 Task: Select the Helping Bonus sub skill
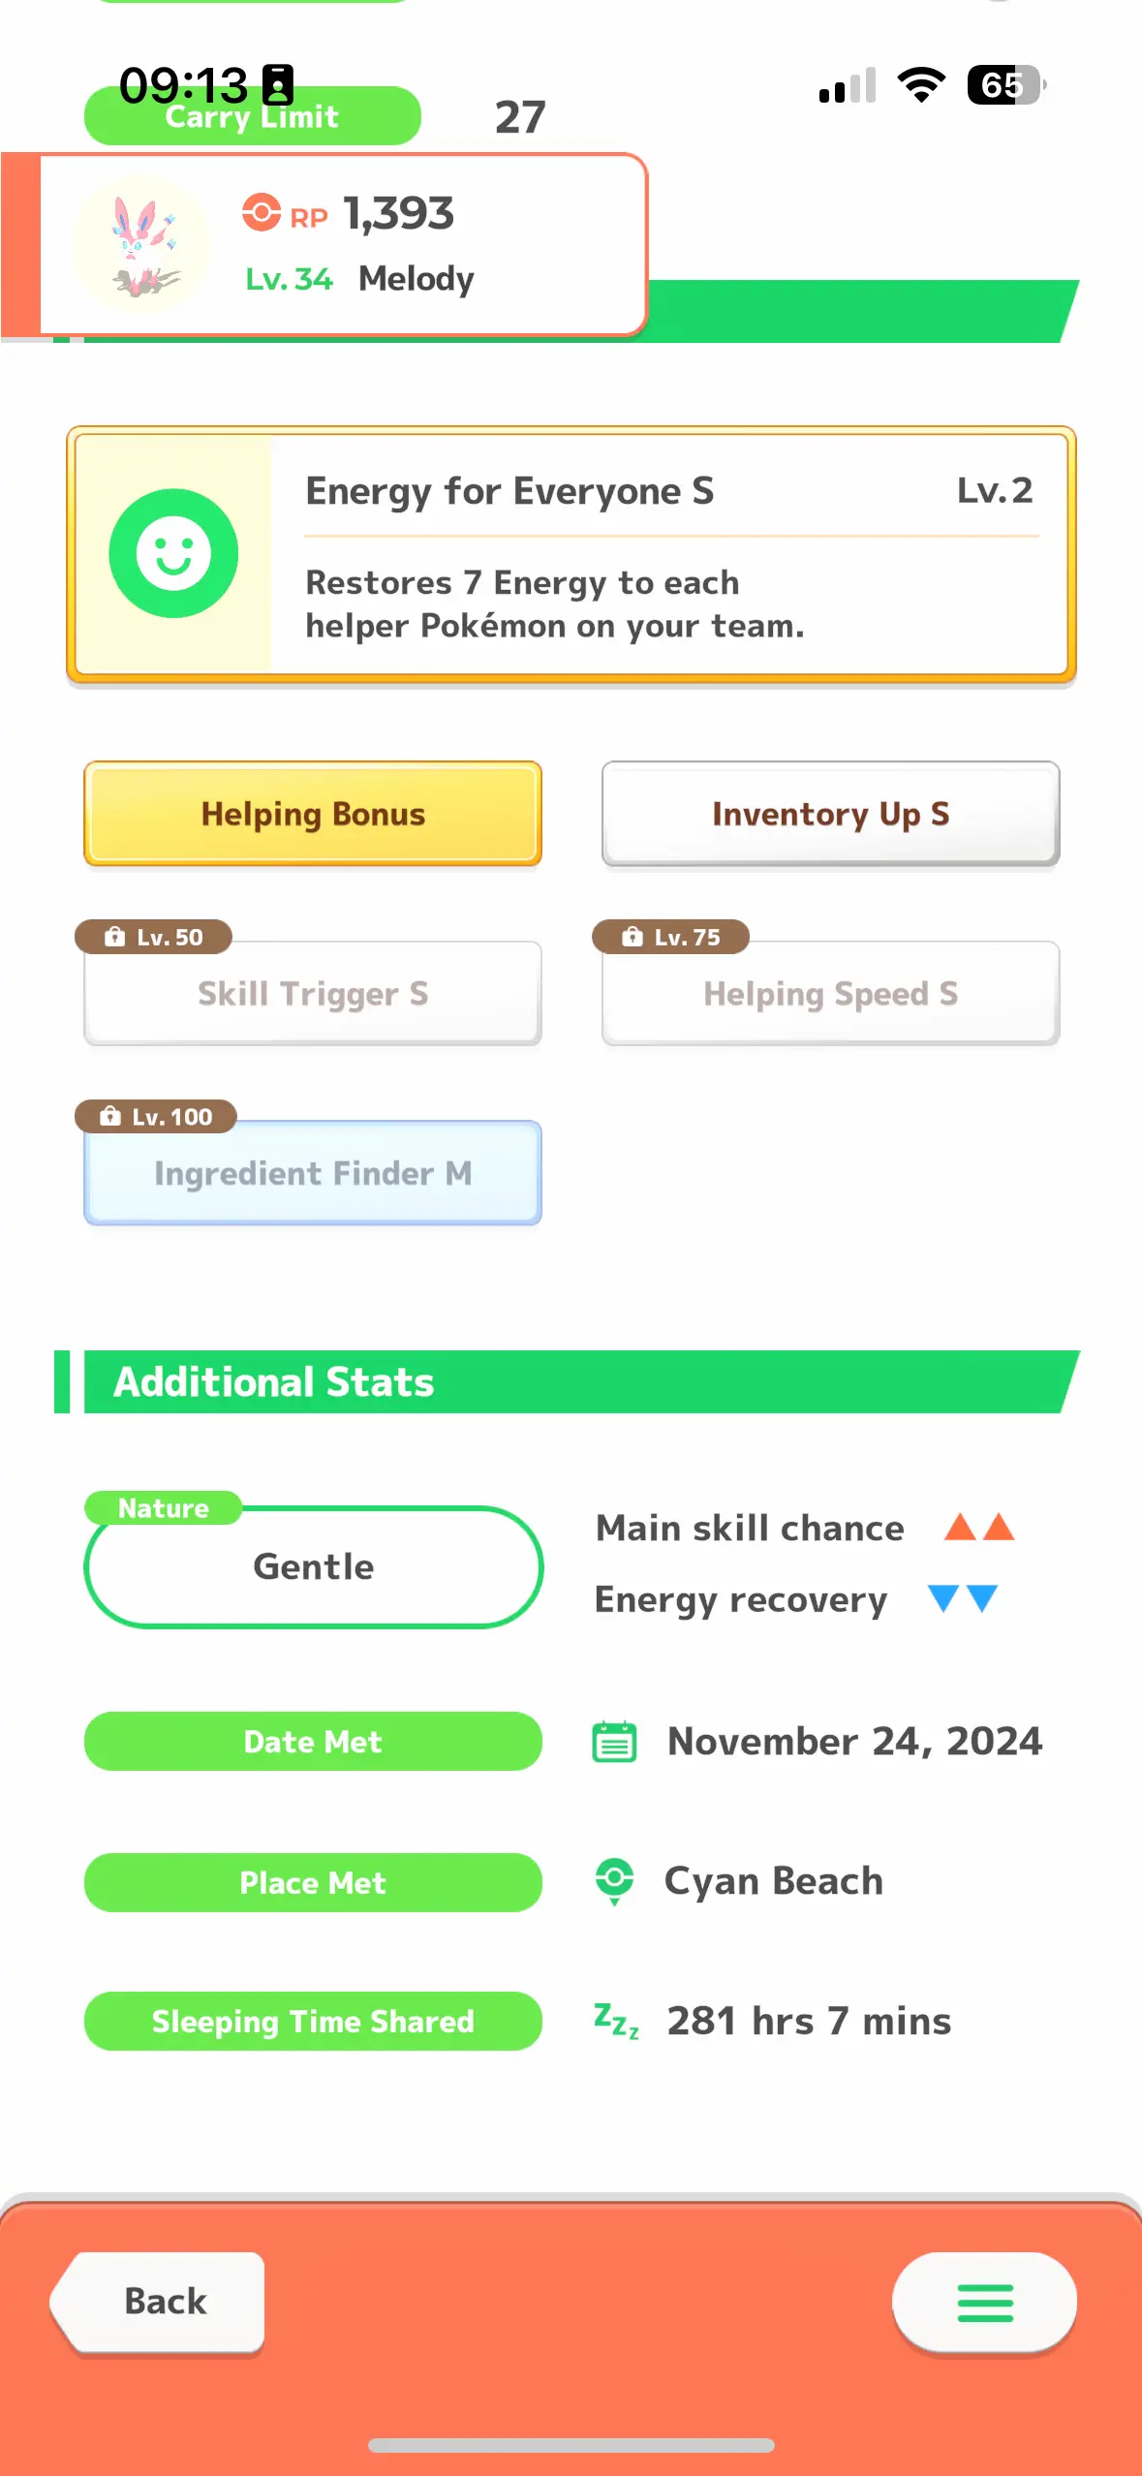[x=313, y=814]
